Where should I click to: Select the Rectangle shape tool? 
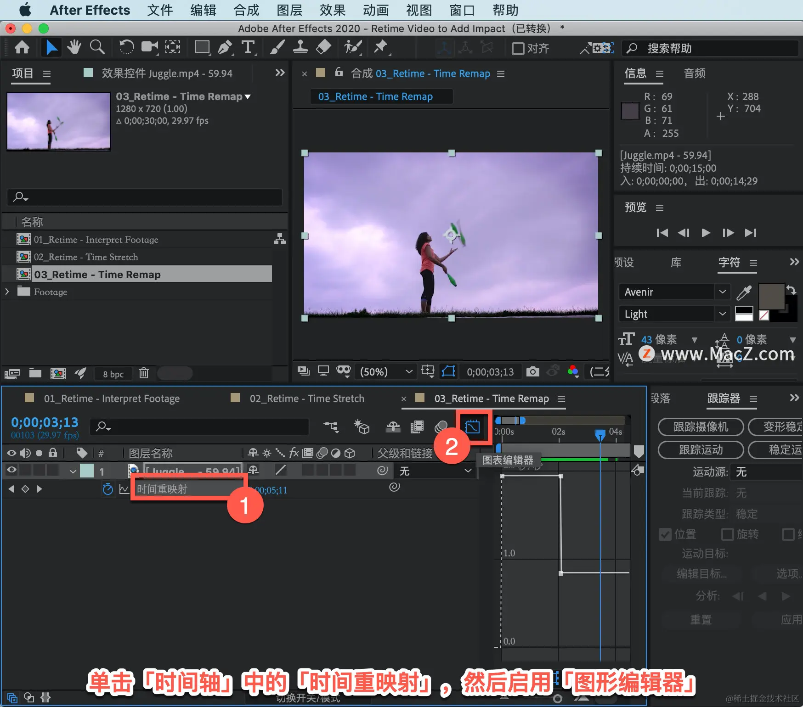coord(202,47)
